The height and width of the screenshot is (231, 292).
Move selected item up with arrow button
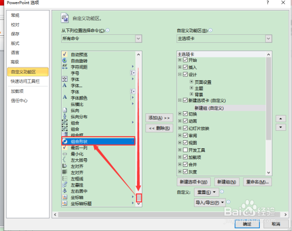click(280, 119)
